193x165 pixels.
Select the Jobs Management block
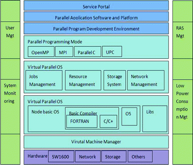coord(44,80)
